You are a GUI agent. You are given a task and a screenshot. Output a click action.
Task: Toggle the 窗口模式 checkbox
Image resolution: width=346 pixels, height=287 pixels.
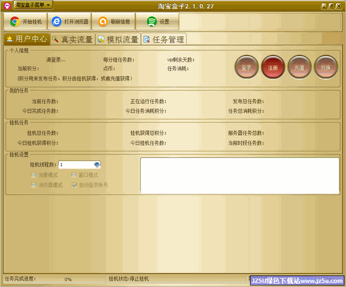pos(74,175)
